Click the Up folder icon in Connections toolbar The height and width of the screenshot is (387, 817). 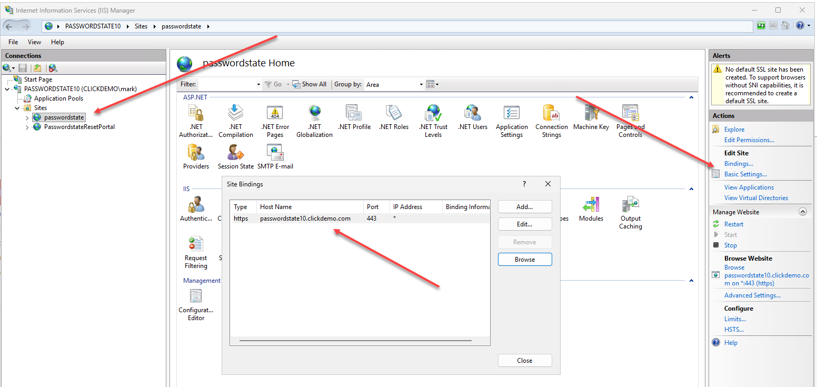(x=37, y=68)
